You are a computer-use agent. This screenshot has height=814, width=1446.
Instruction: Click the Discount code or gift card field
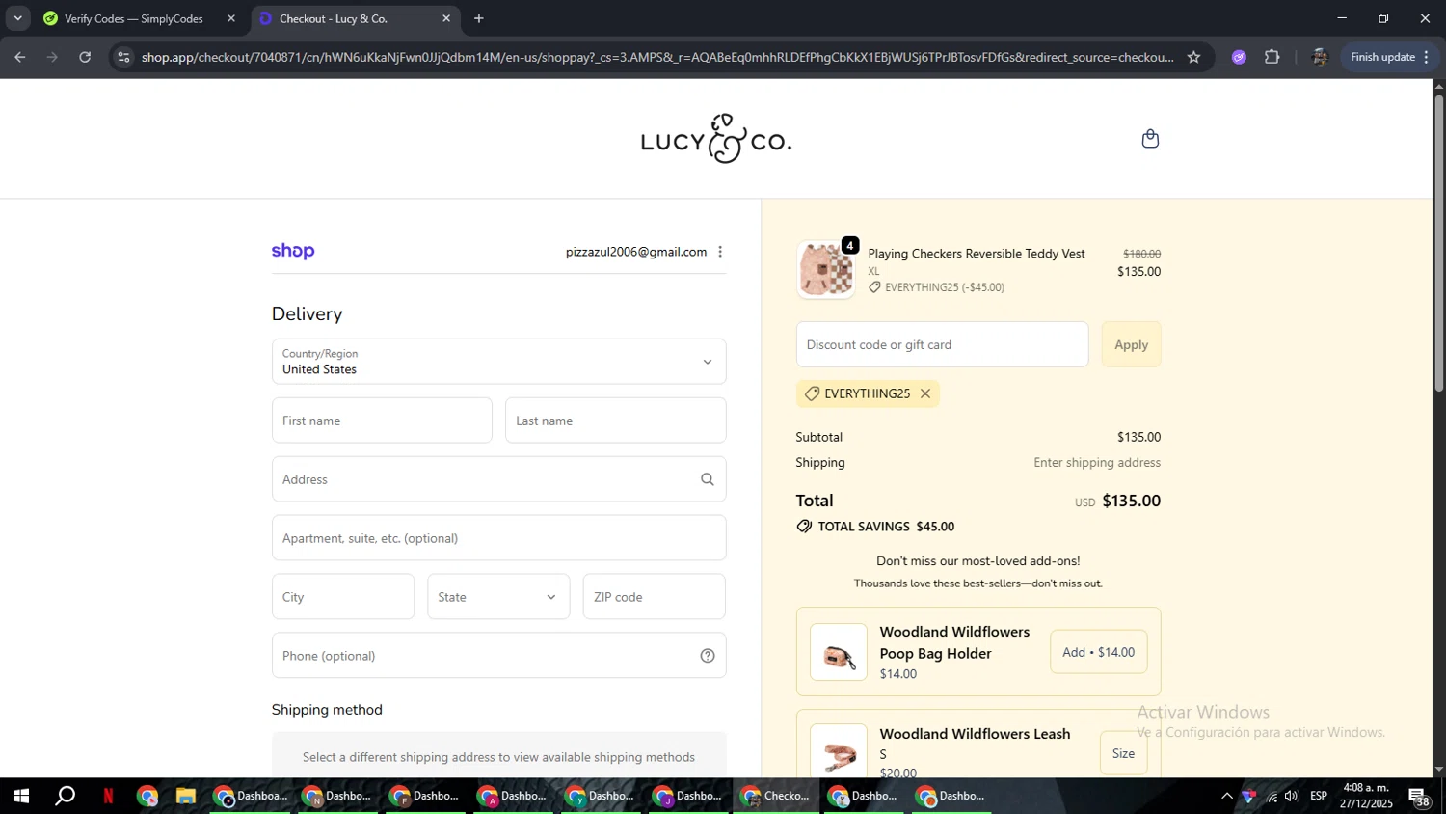pos(942,344)
